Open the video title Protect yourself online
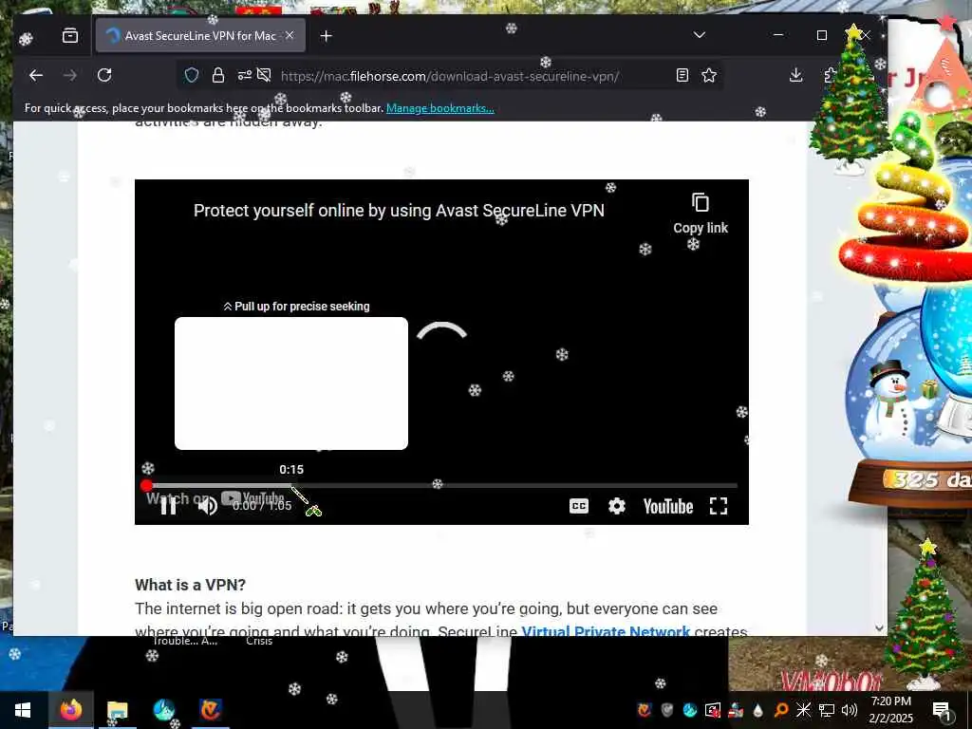Screen dimensions: 972x729 click(x=399, y=210)
